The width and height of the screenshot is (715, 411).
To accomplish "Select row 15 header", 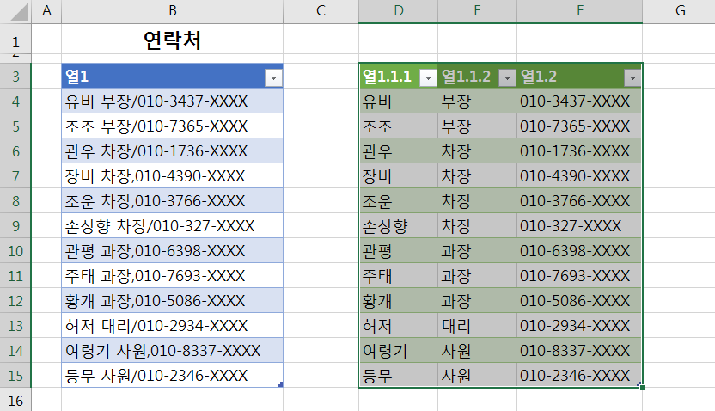I will point(15,376).
